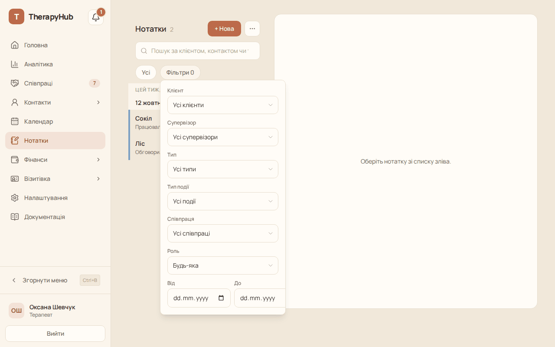The image size is (555, 347).
Task: Open Аналітика in sidebar
Action: pos(55,64)
